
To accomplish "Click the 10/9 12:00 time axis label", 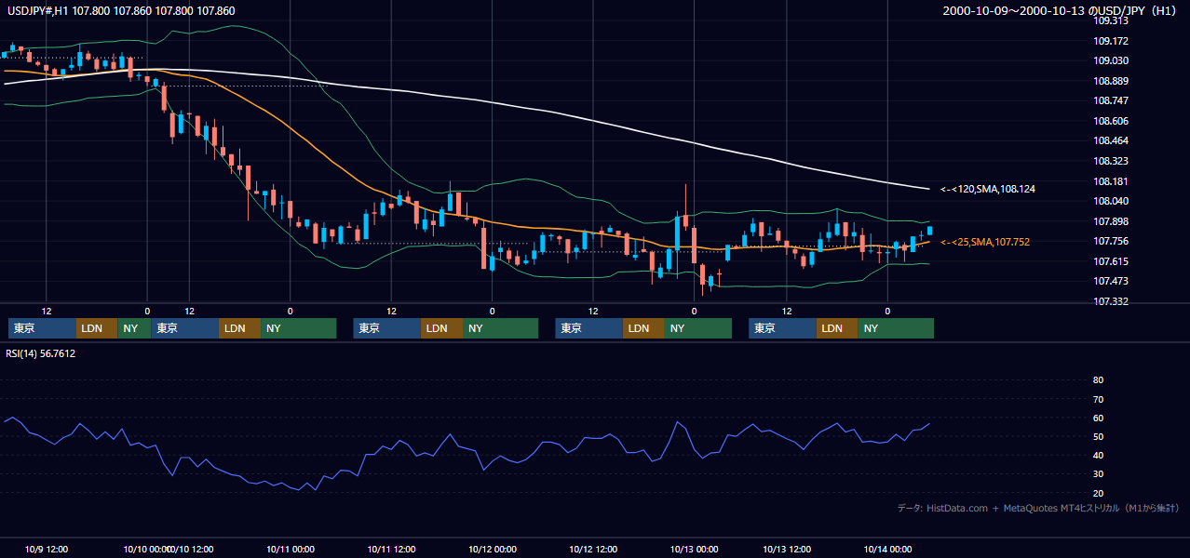I will [46, 549].
